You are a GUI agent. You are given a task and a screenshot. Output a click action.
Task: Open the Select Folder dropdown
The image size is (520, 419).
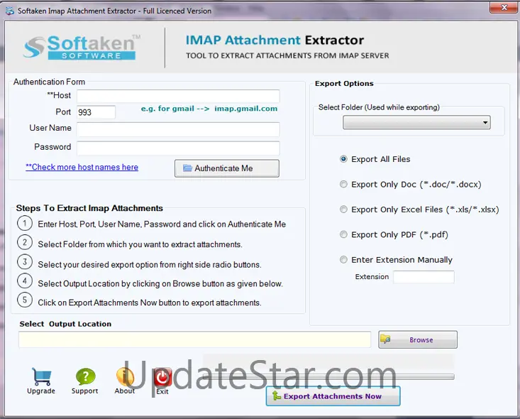(416, 123)
